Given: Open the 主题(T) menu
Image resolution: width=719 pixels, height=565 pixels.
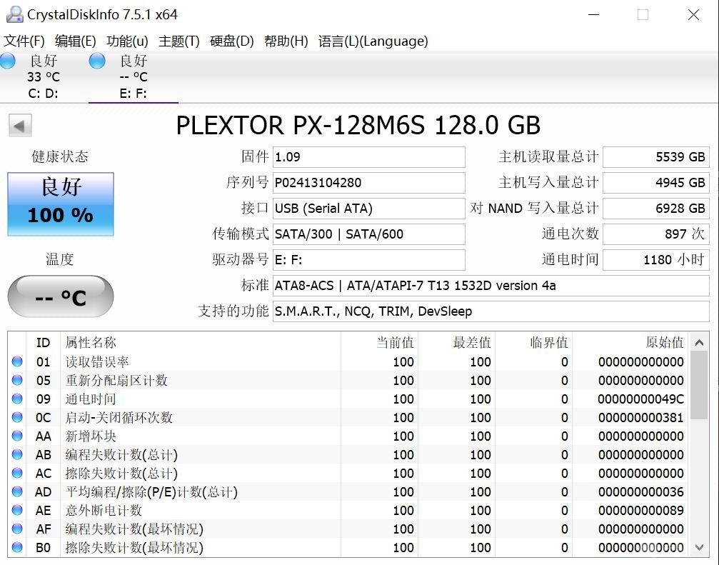Looking at the screenshot, I should pyautogui.click(x=179, y=41).
